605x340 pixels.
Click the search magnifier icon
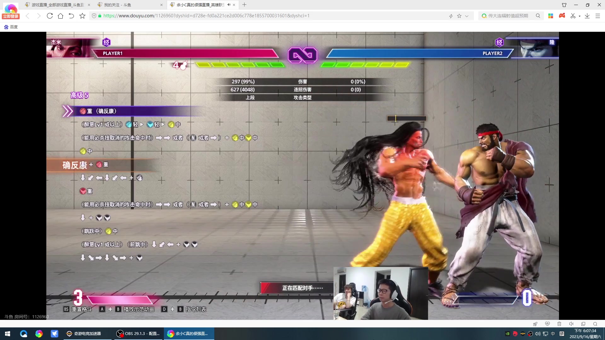[538, 16]
